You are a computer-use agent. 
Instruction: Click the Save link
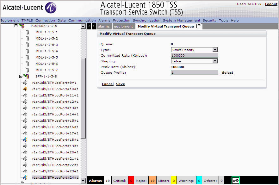tap(121, 84)
